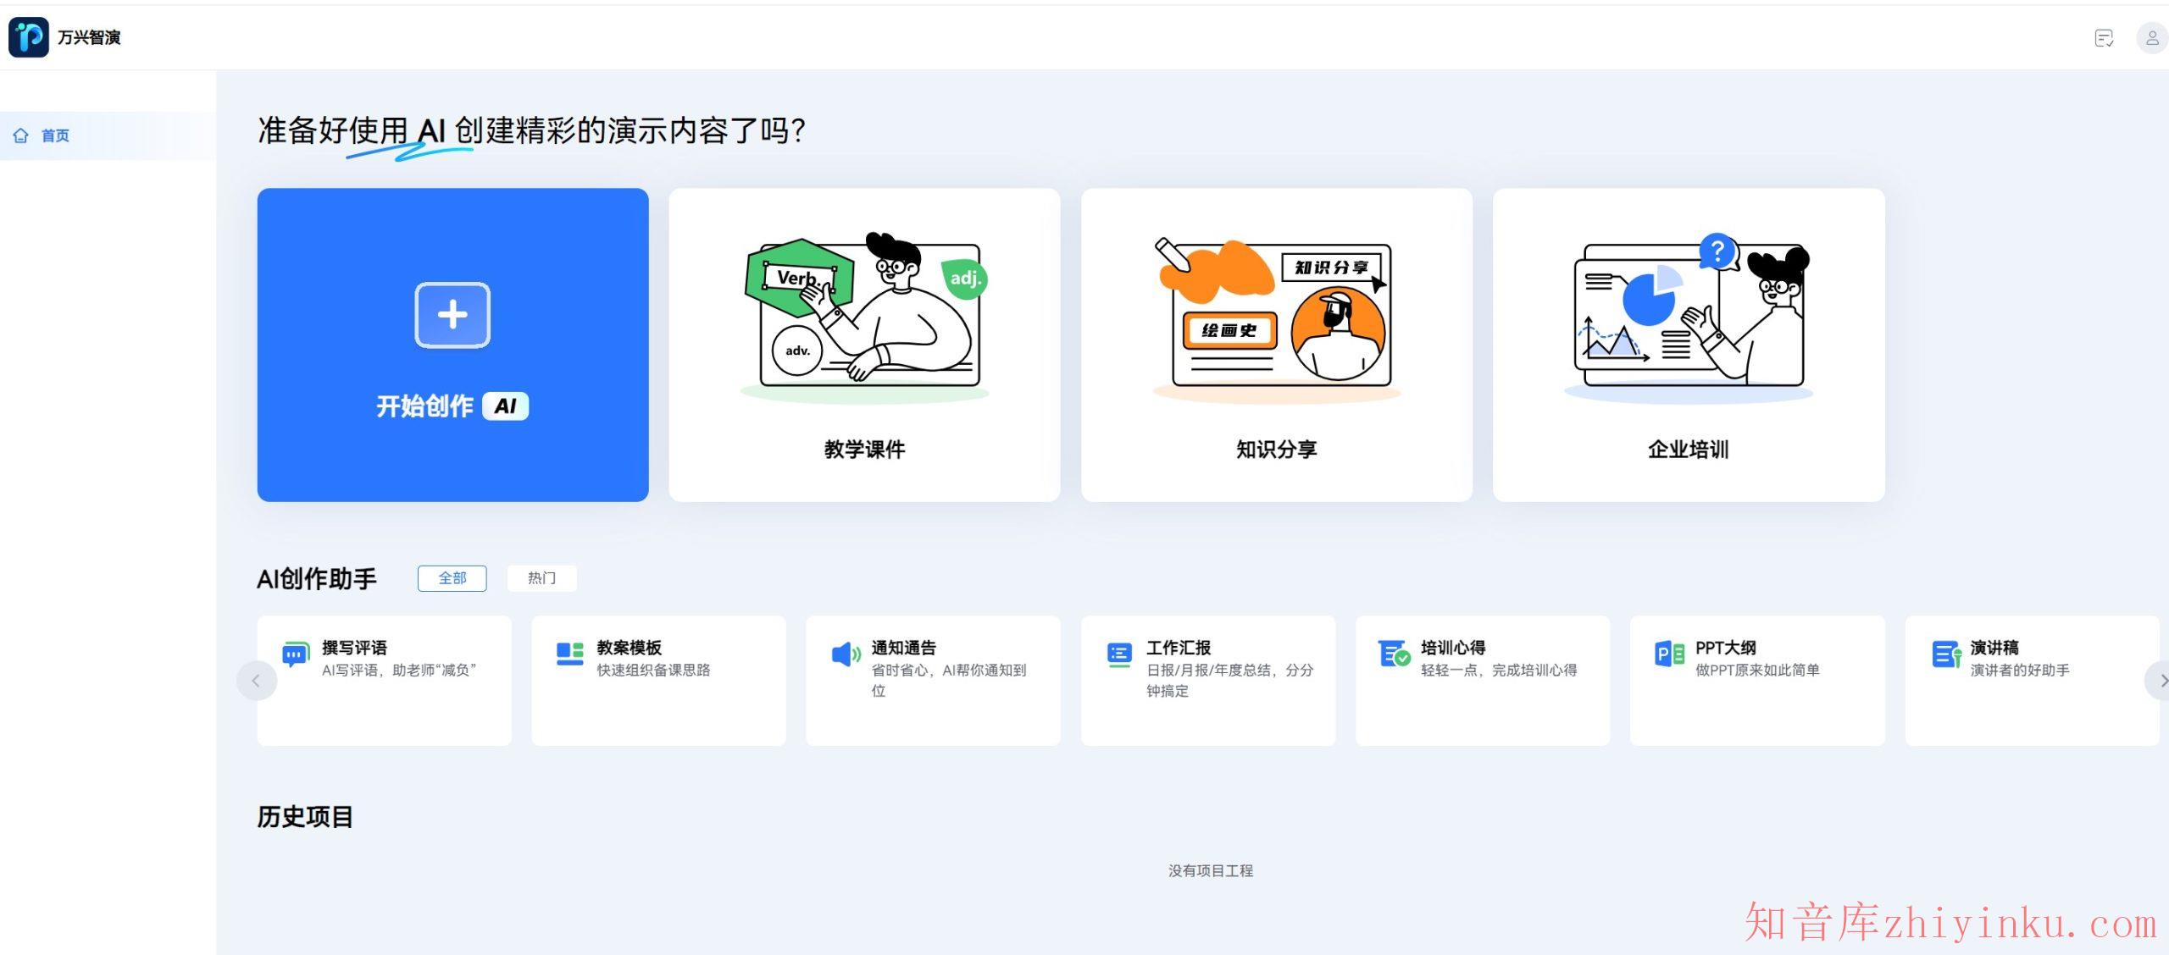Screen dimensions: 2169x955
Task: Click the right carousel arrow
Action: pos(2162,680)
